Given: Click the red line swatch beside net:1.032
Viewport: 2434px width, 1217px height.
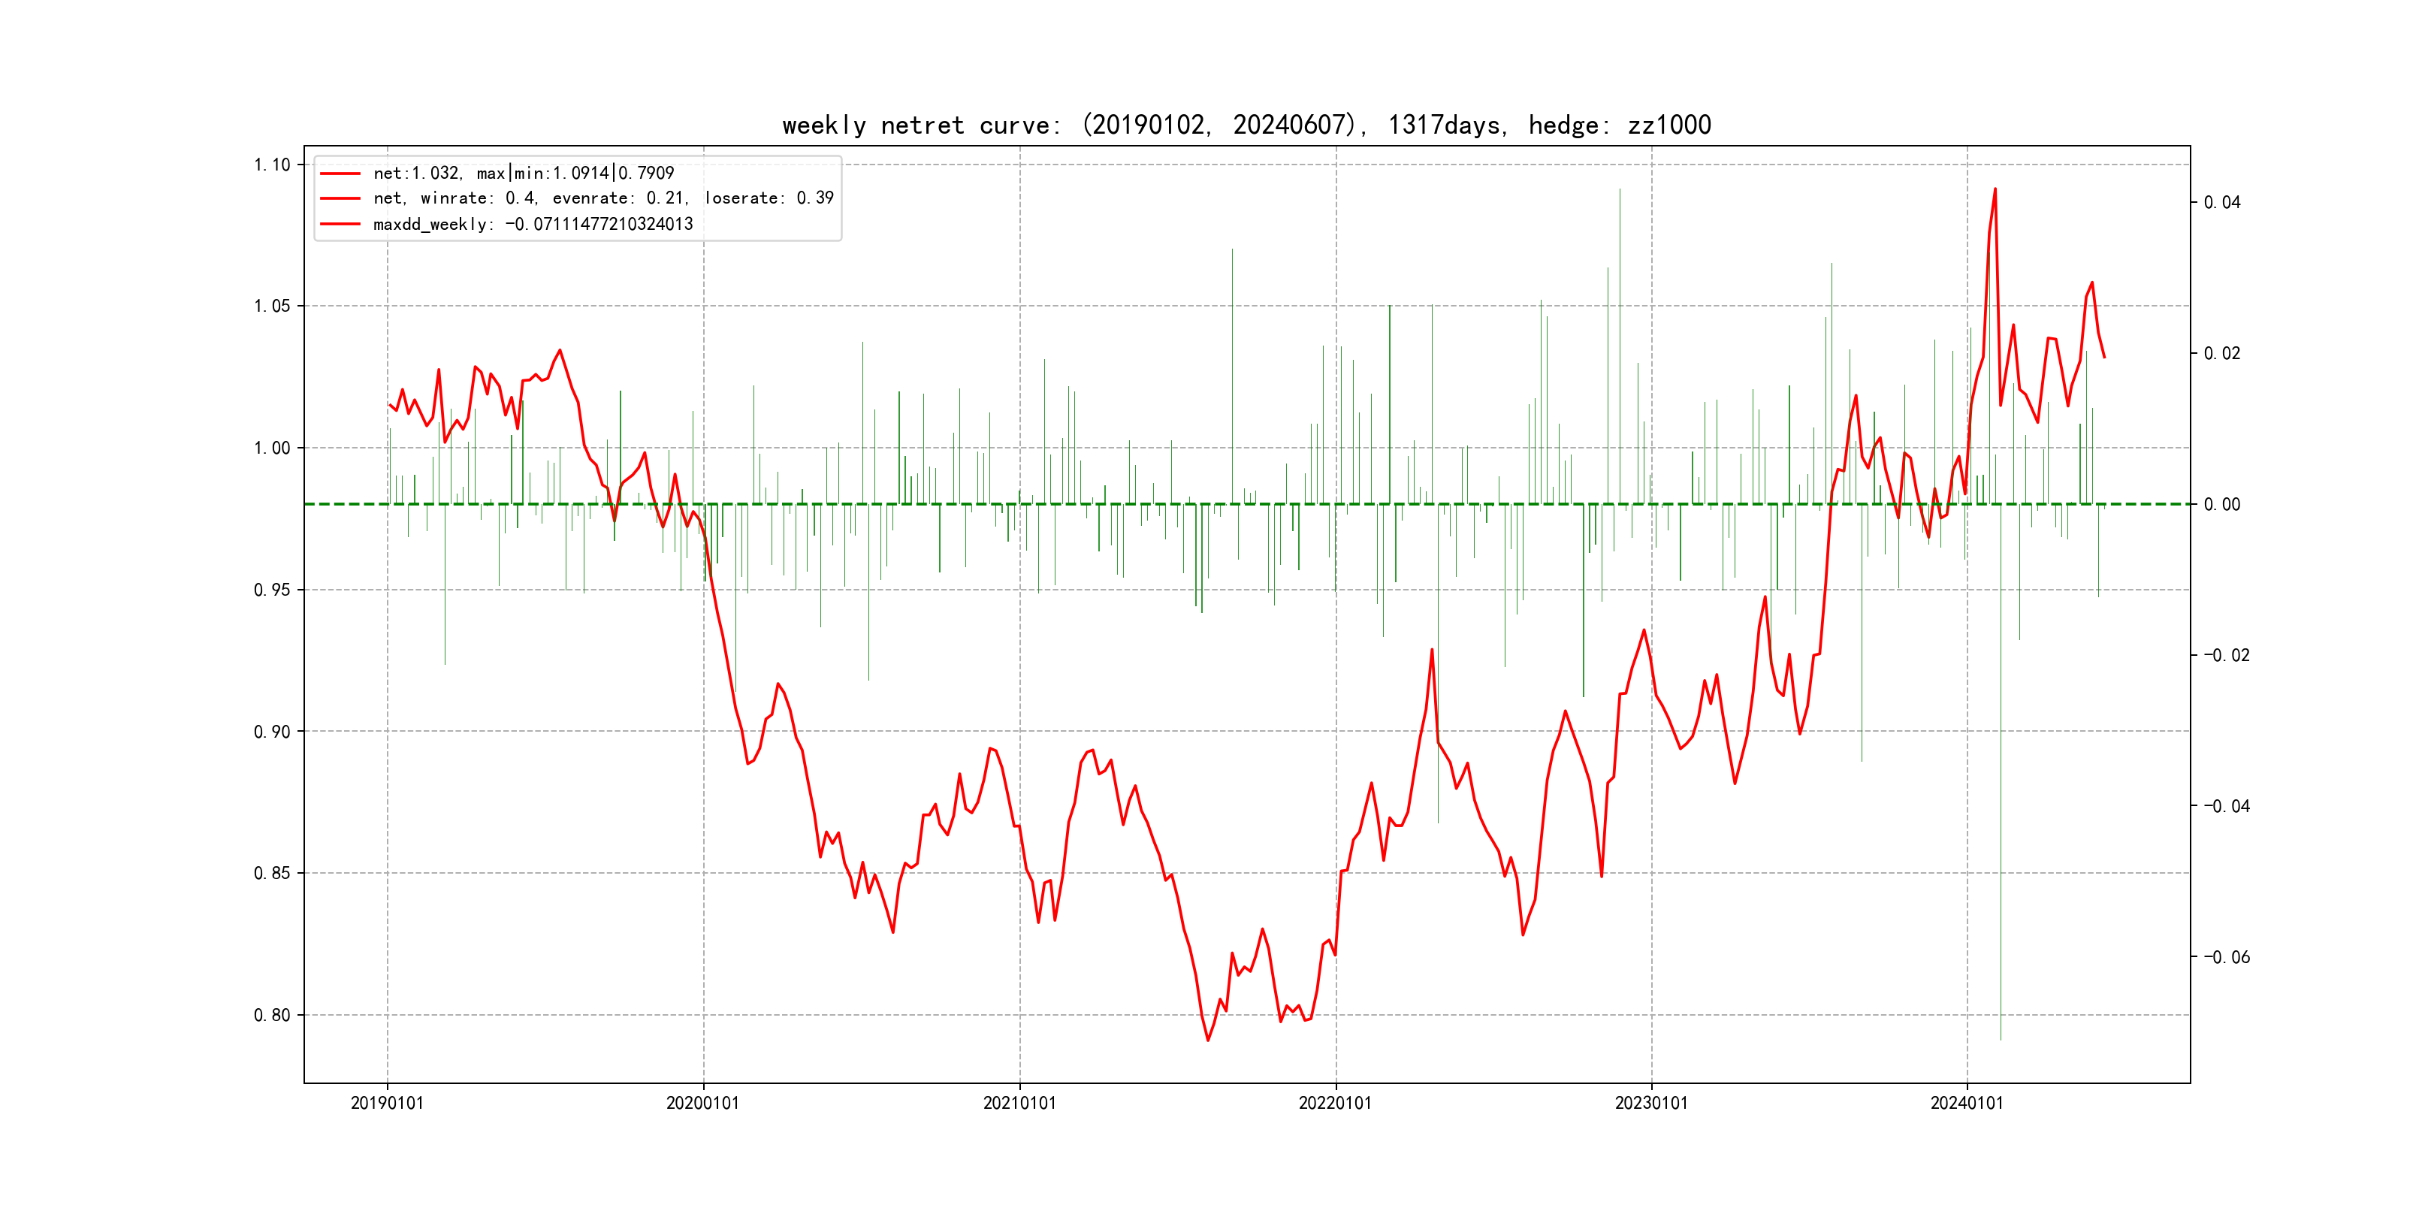Looking at the screenshot, I should tap(340, 174).
